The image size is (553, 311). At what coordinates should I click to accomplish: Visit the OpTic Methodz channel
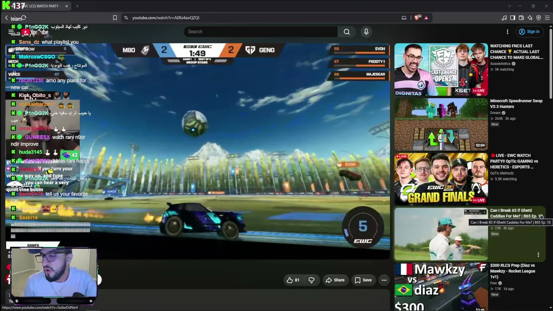[502, 173]
